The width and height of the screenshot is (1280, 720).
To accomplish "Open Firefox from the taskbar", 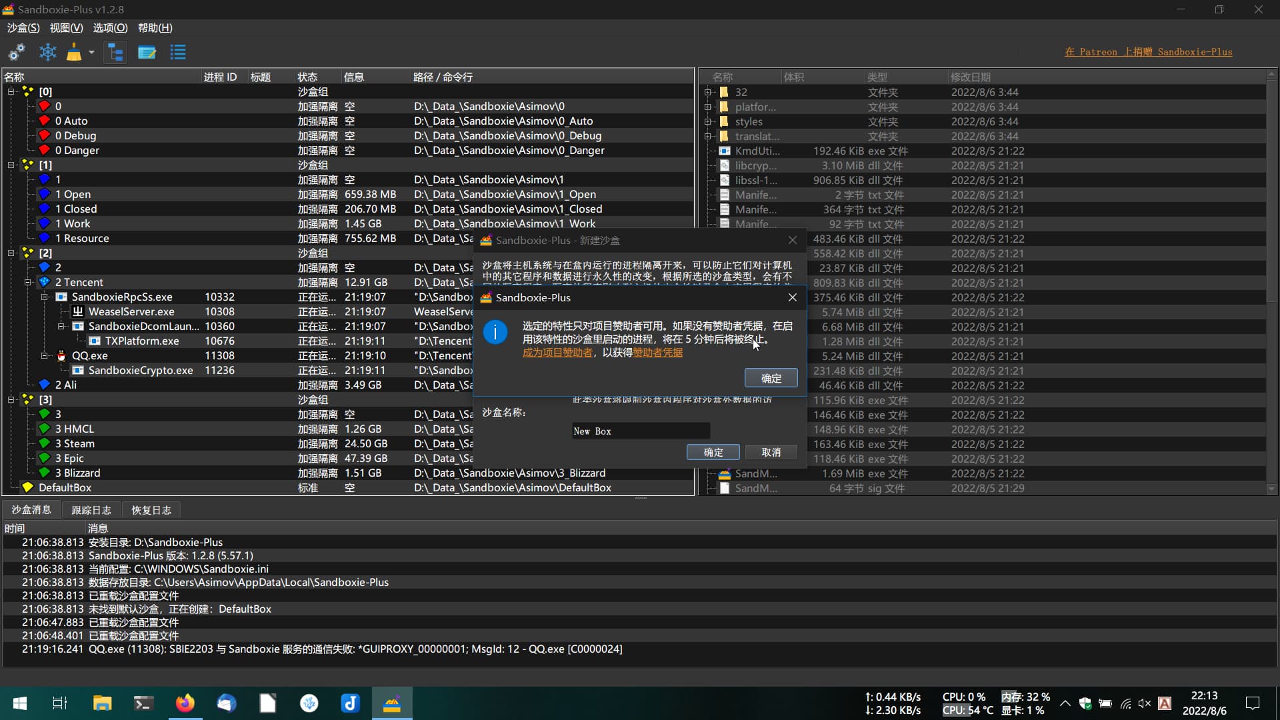I will [x=185, y=703].
